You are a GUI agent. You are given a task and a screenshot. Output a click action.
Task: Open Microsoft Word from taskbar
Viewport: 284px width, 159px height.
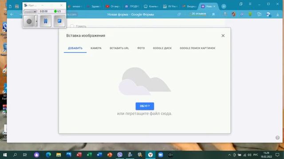[x=99, y=155]
